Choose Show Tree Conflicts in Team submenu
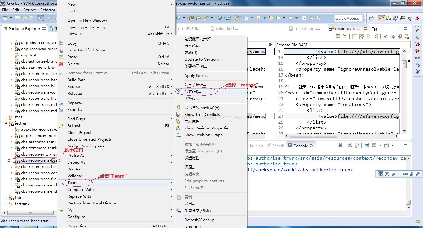The image size is (423, 228). click(x=211, y=115)
